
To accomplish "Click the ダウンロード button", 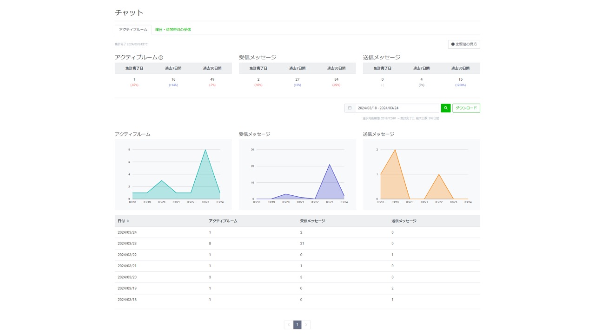I will [x=466, y=108].
